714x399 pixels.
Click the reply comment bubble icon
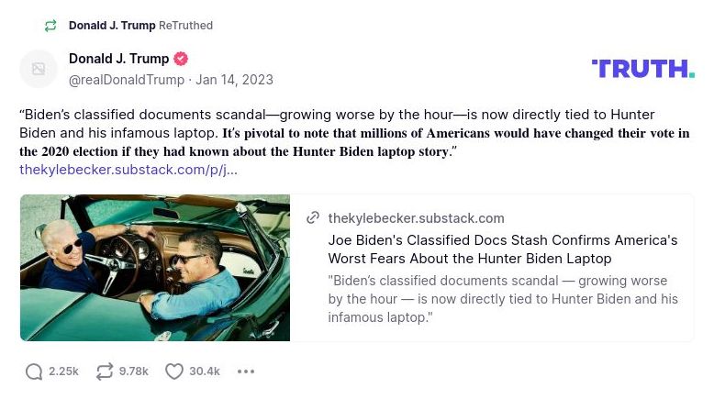point(34,371)
